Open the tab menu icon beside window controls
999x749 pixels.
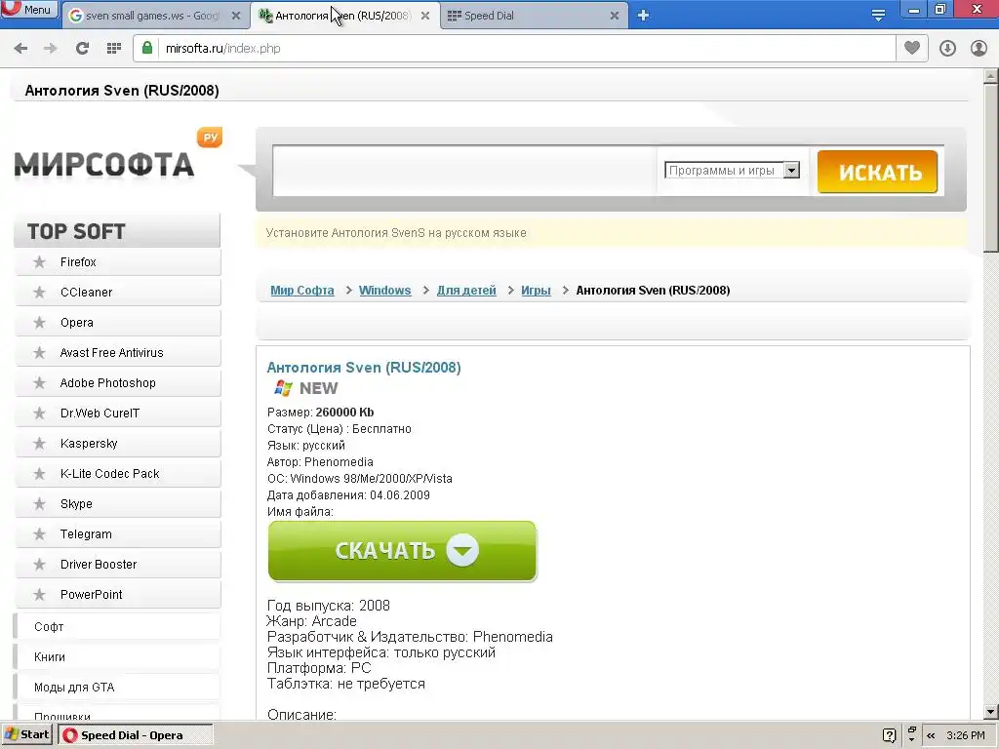tap(878, 16)
